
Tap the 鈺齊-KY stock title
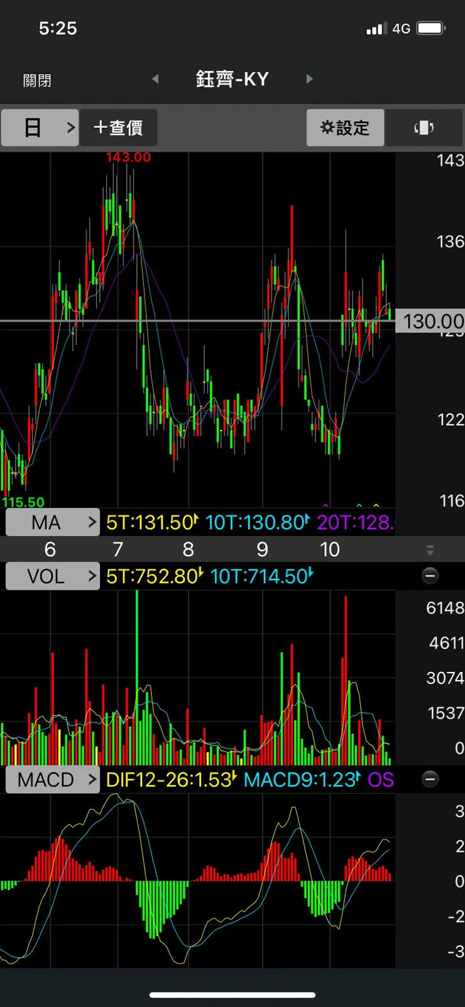232,79
